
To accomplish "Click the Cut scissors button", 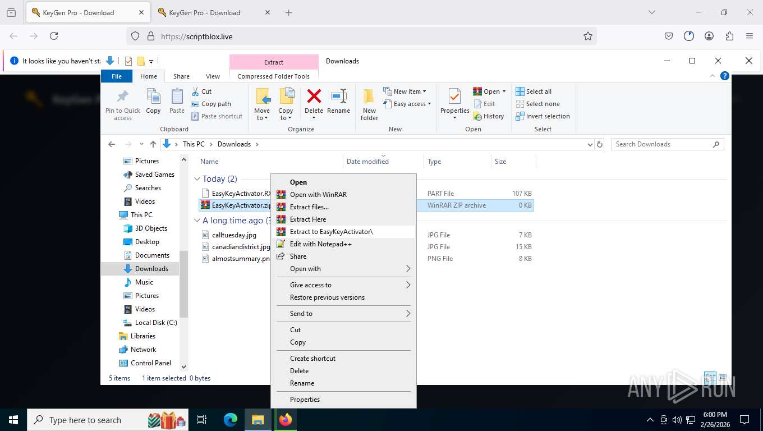I will pyautogui.click(x=201, y=91).
